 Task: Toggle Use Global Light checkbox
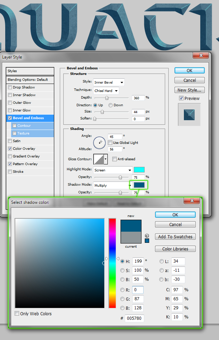coord(110,143)
